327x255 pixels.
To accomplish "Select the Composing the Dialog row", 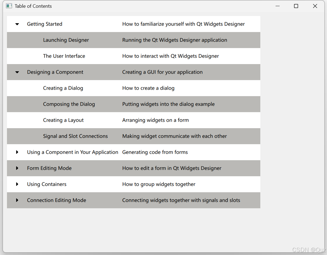I will coord(69,104).
